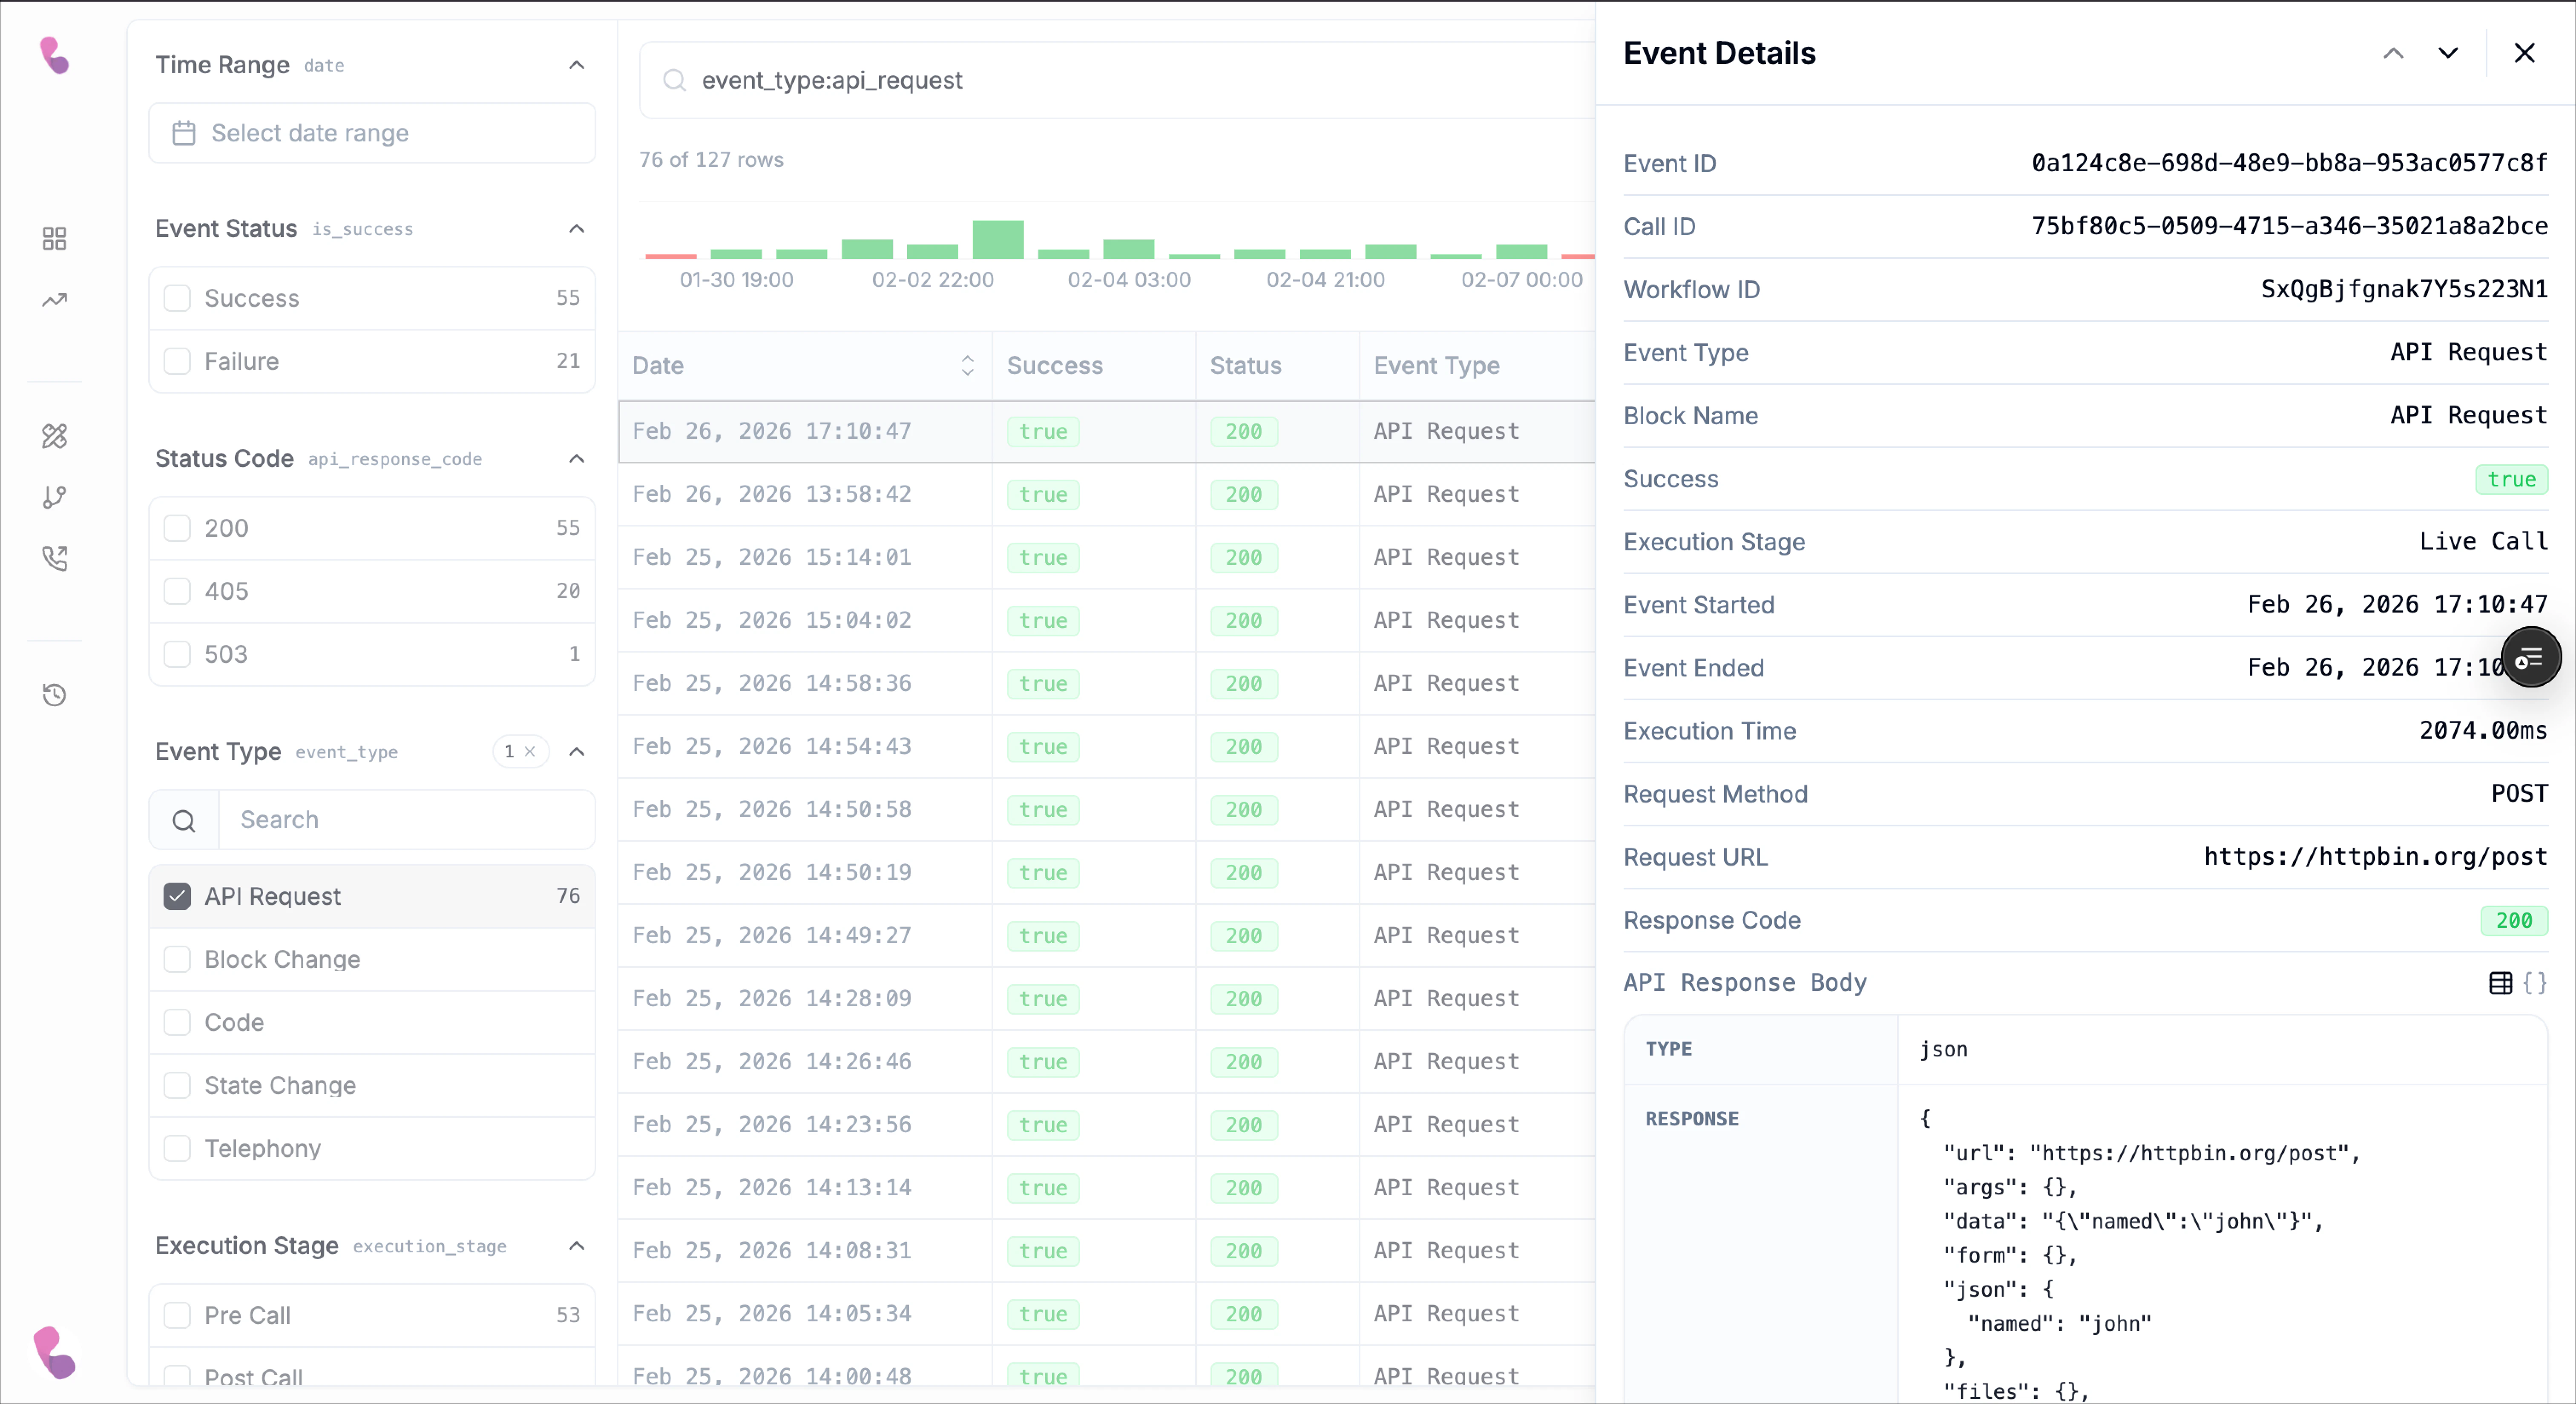Open the Event Status filter section header
This screenshot has height=1404, width=2576.
tap(227, 228)
